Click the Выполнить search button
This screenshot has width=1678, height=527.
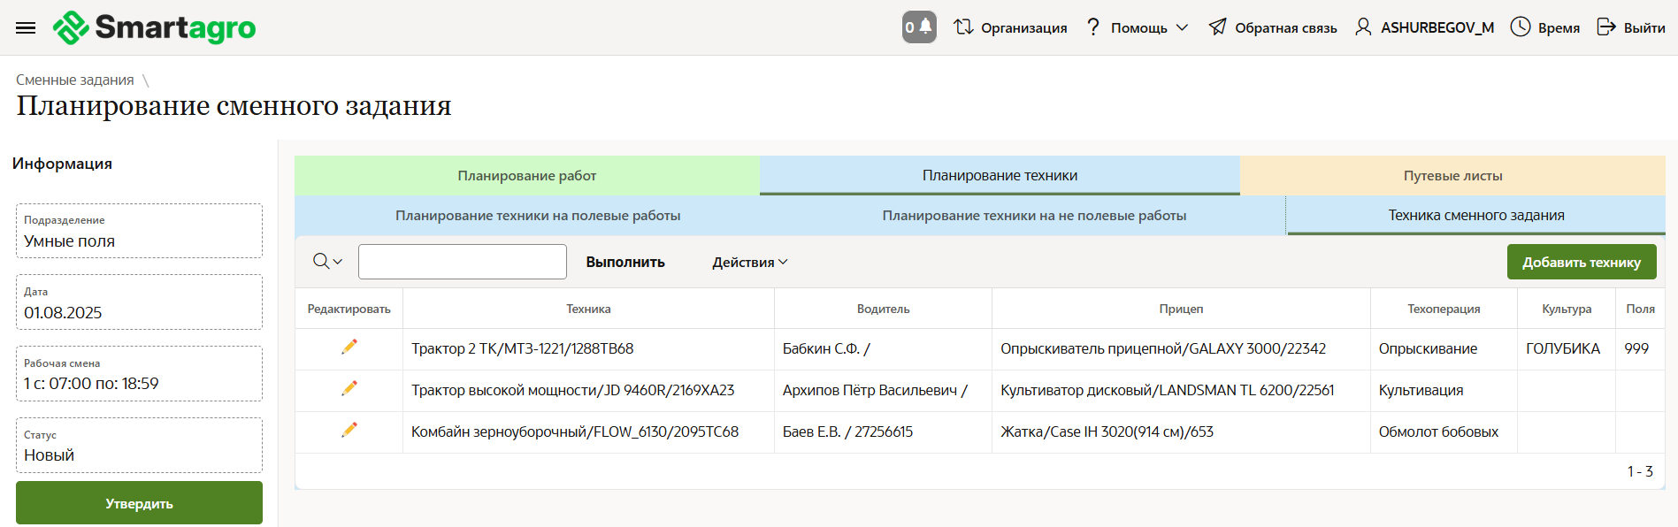[625, 263]
